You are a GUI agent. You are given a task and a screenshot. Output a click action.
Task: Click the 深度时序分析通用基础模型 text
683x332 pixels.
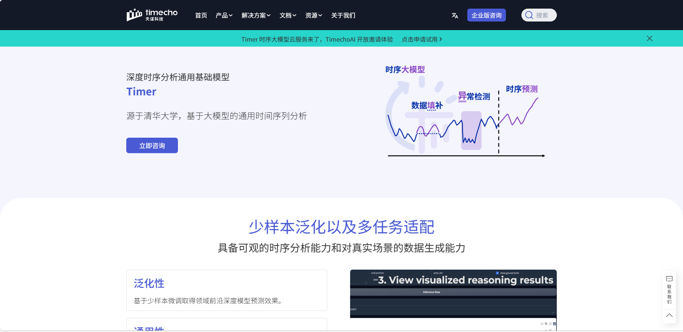(178, 77)
